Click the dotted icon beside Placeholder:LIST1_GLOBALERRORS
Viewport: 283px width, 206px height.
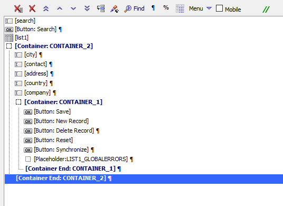28,159
